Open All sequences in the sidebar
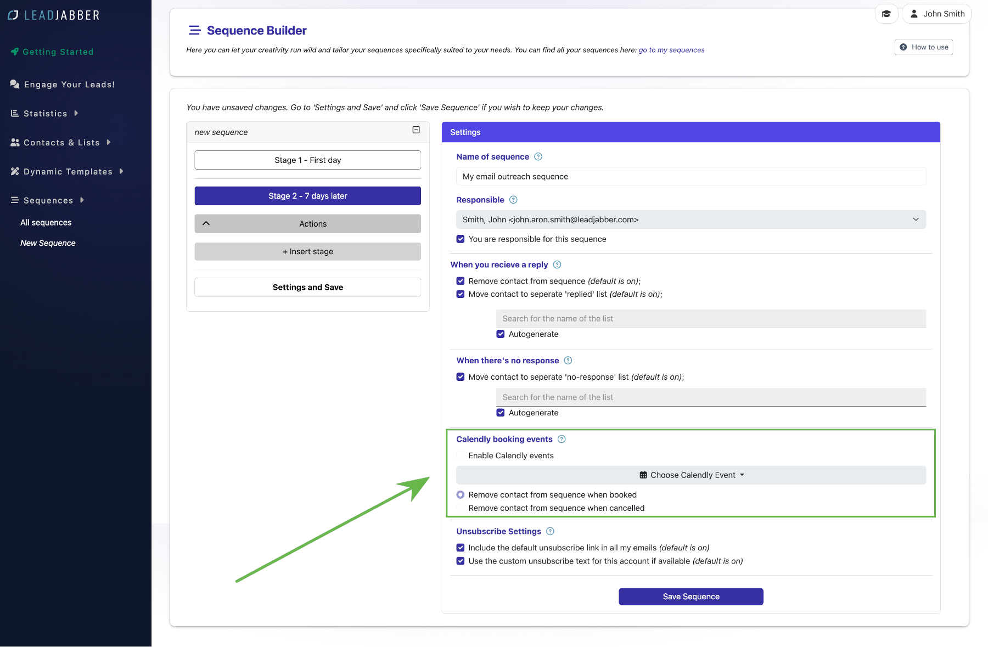This screenshot has height=647, width=988. pos(46,222)
